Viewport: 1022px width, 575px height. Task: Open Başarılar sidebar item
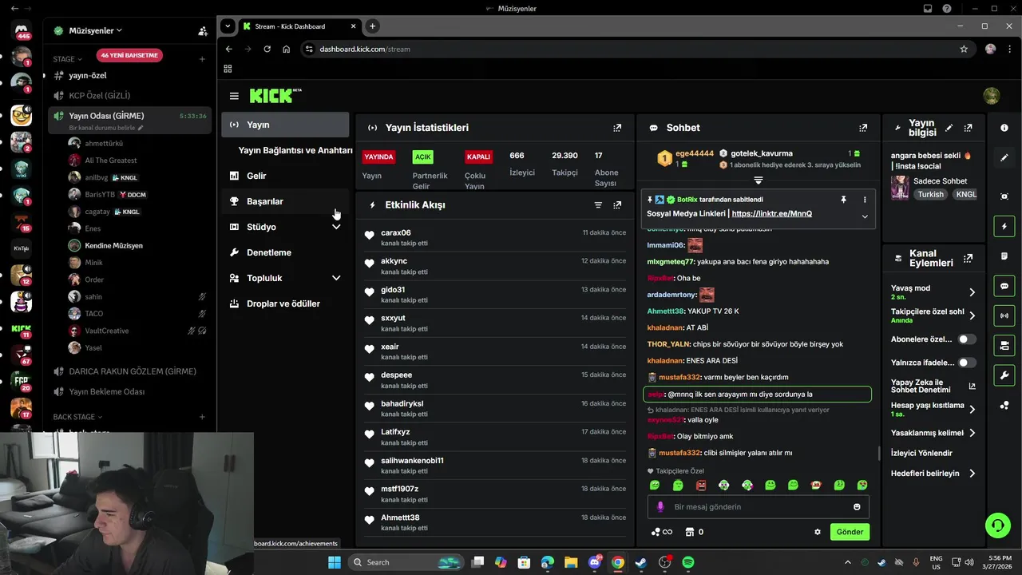point(285,201)
